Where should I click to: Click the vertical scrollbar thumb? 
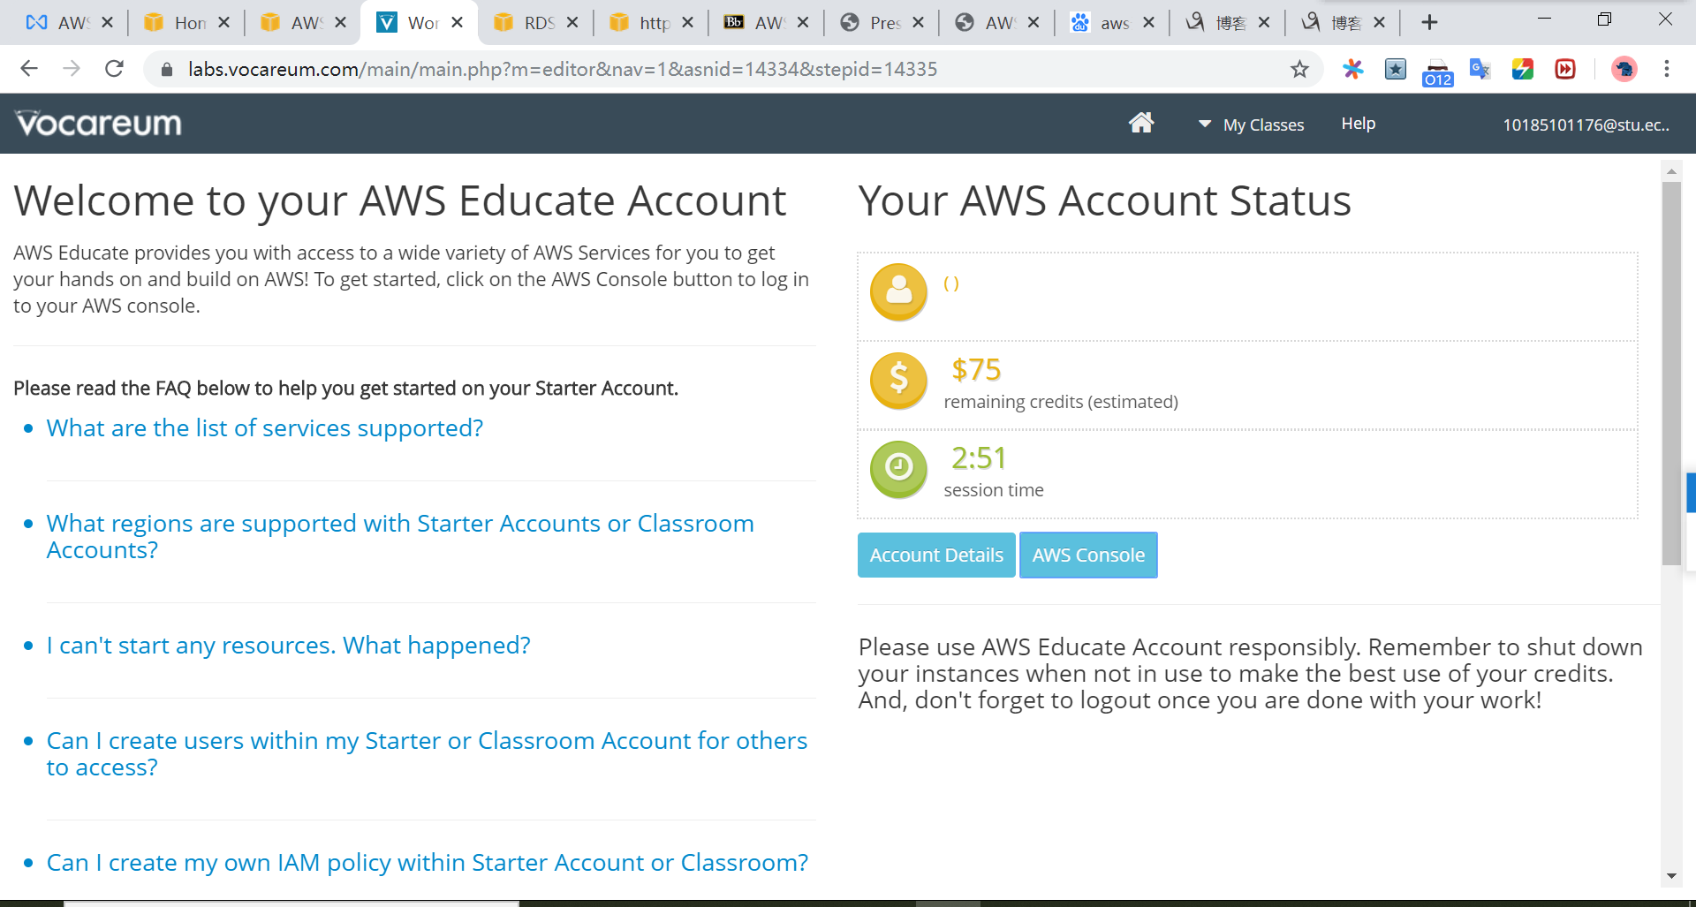(x=1670, y=373)
